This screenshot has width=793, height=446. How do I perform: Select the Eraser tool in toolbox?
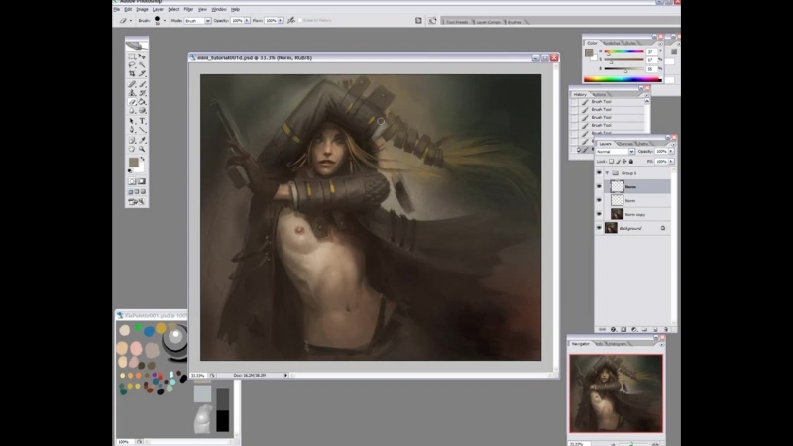click(132, 102)
